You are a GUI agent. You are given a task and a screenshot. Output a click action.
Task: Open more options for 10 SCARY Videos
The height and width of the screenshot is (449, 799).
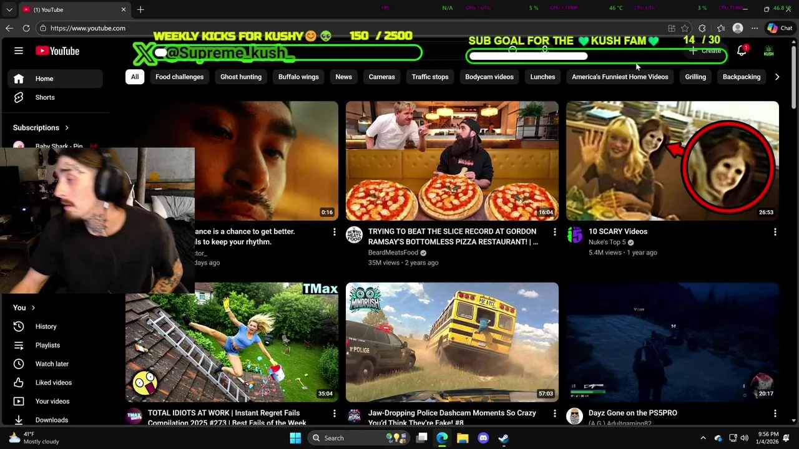[x=775, y=232]
